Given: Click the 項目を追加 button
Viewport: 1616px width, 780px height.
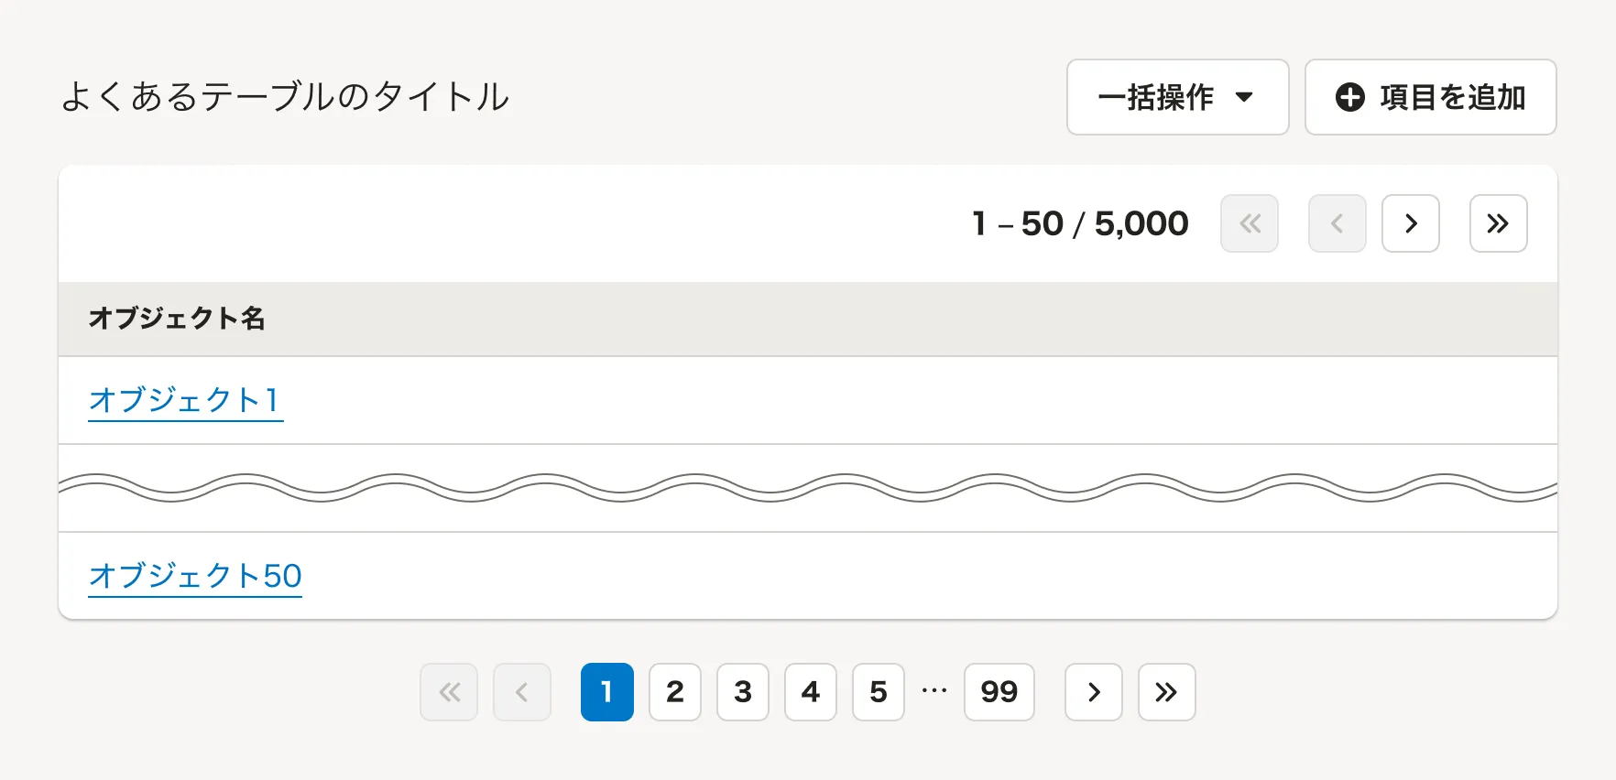Looking at the screenshot, I should (x=1430, y=97).
